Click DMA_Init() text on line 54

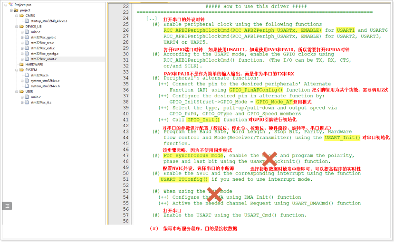tap(259, 197)
